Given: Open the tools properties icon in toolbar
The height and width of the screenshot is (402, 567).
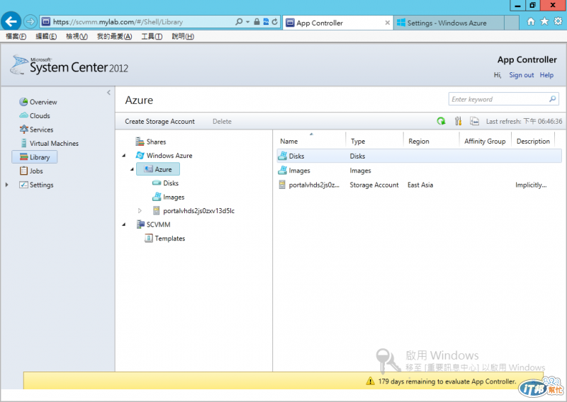Looking at the screenshot, I should tap(458, 121).
